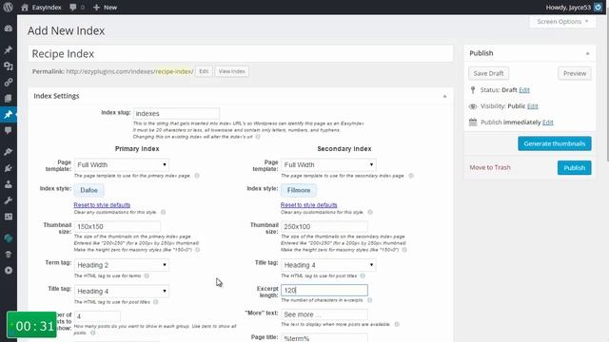Click the page vertical scrollbar
609x342 pixels.
point(607,89)
